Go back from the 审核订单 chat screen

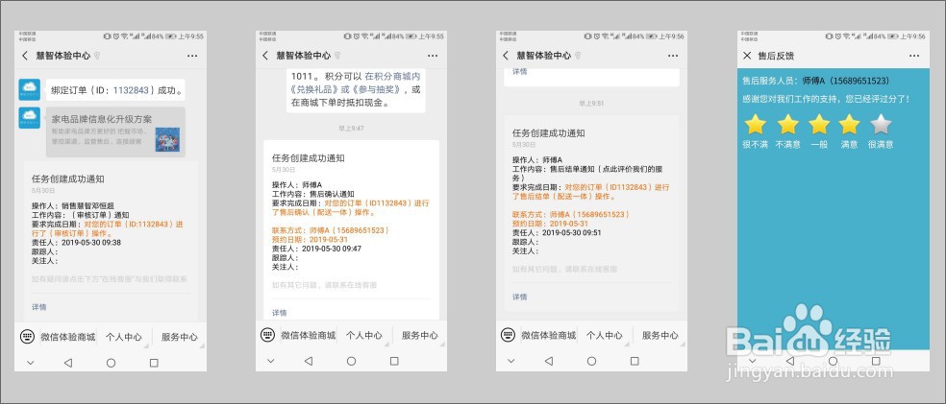(x=25, y=56)
